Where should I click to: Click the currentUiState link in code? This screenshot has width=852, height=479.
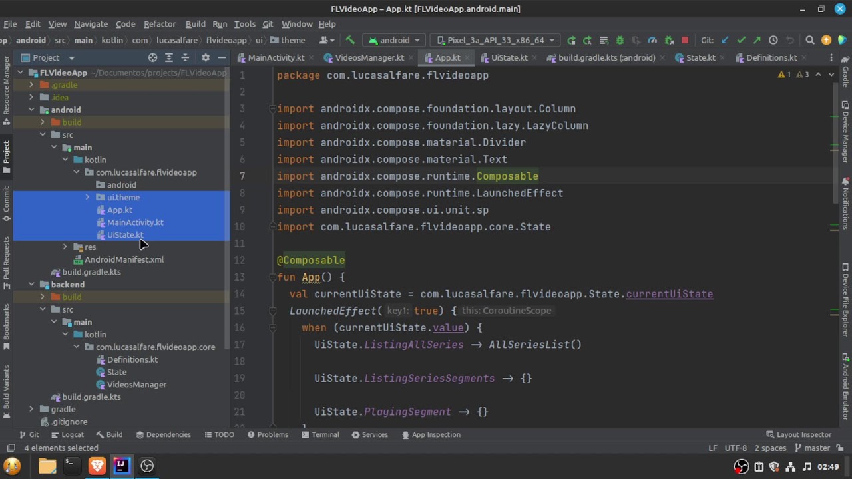pos(669,294)
